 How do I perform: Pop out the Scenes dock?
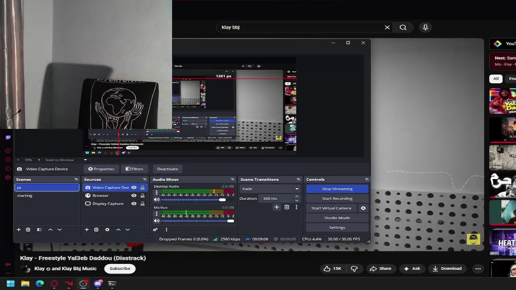tap(76, 180)
